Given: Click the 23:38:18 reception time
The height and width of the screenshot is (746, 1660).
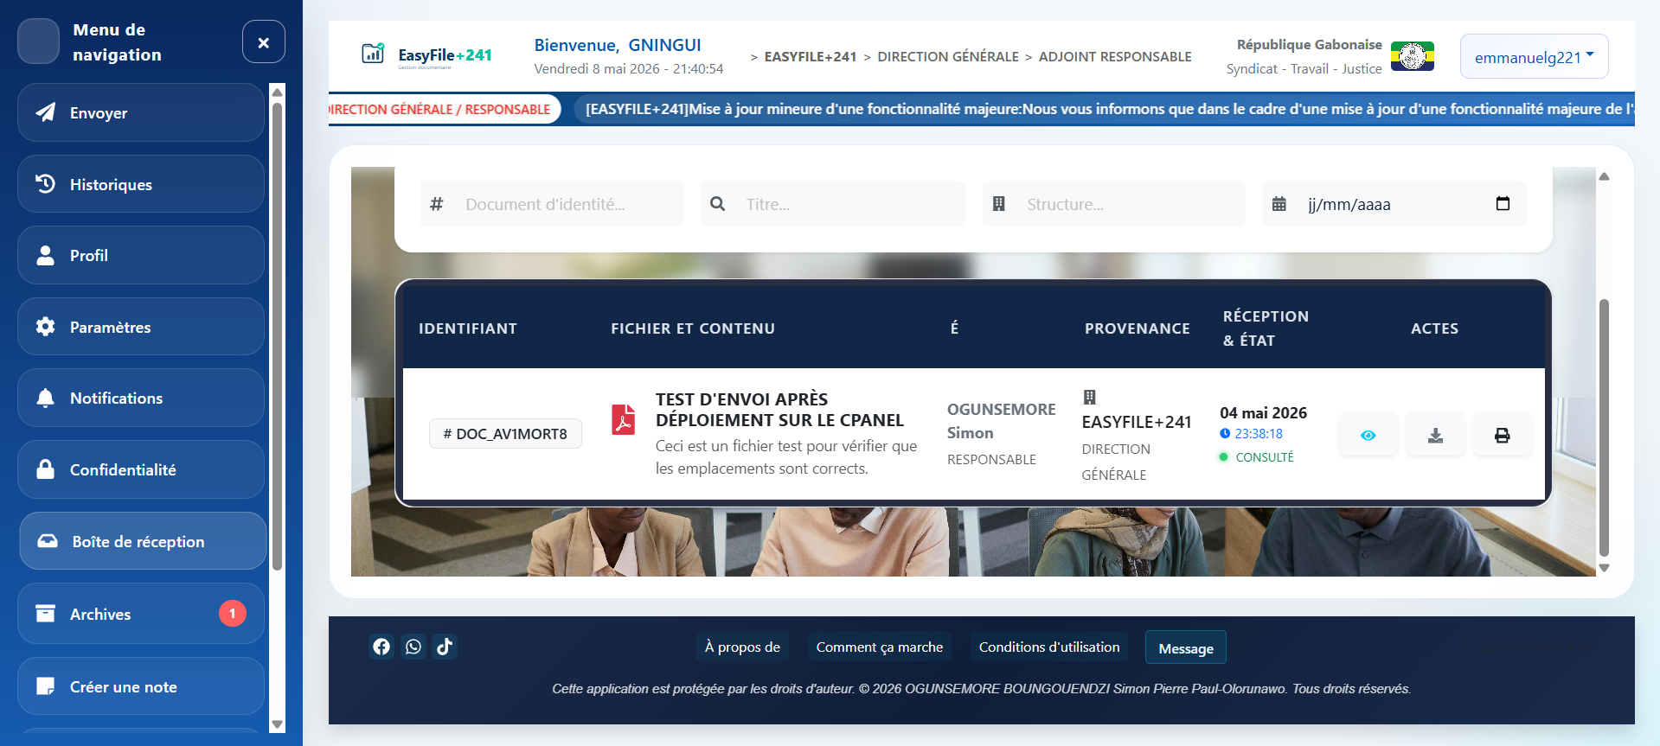Looking at the screenshot, I should pyautogui.click(x=1259, y=434).
